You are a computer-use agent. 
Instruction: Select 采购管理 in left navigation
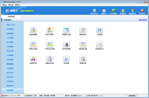point(10,29)
